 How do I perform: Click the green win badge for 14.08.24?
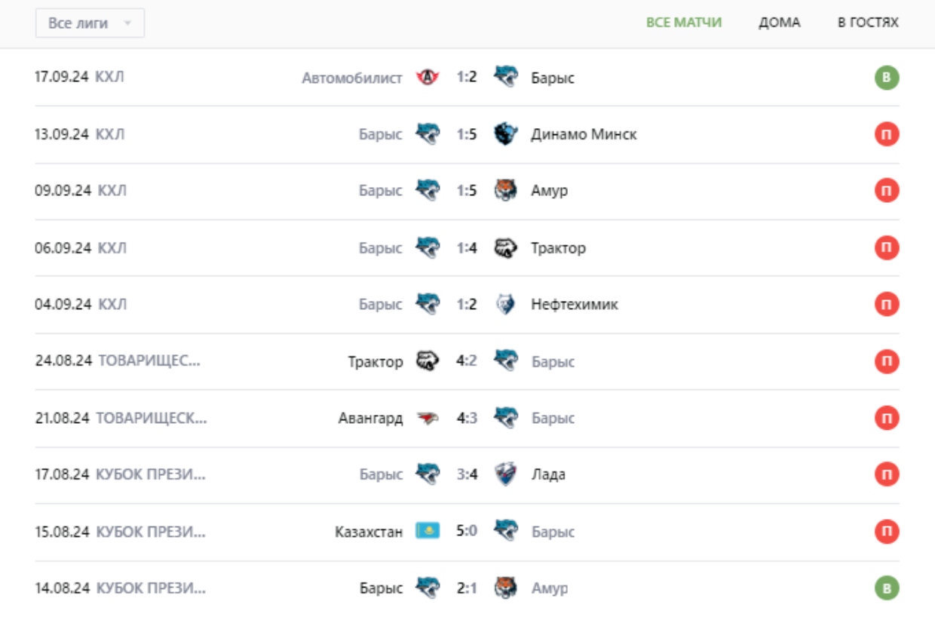click(x=887, y=588)
